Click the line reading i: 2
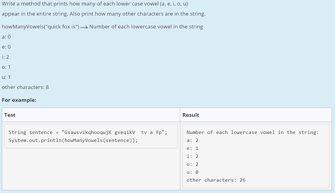Image resolution: width=335 pixels, height=193 pixels. point(5,57)
